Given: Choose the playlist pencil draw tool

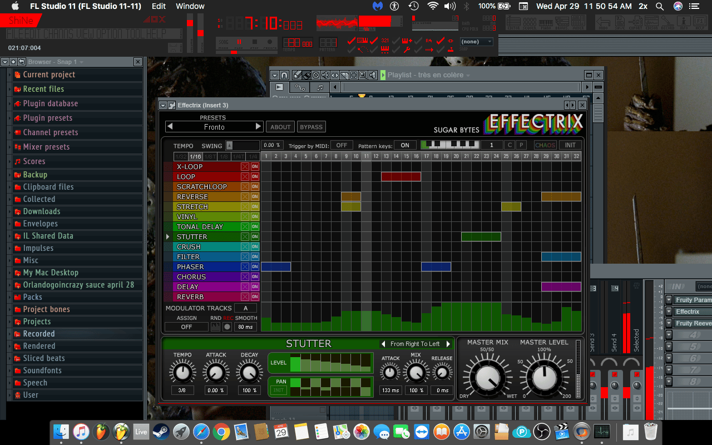Looking at the screenshot, I should (297, 75).
